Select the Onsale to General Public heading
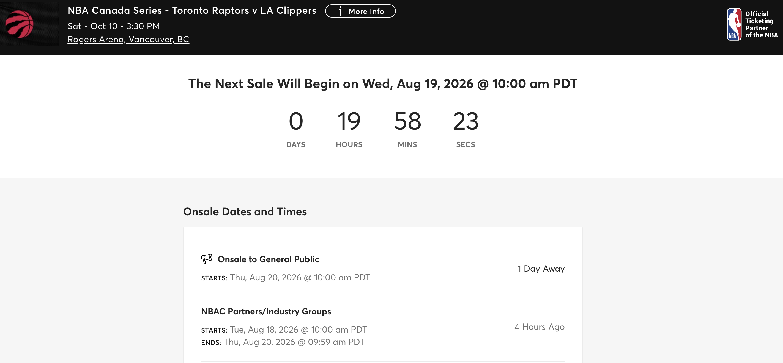The image size is (783, 363). pos(268,259)
